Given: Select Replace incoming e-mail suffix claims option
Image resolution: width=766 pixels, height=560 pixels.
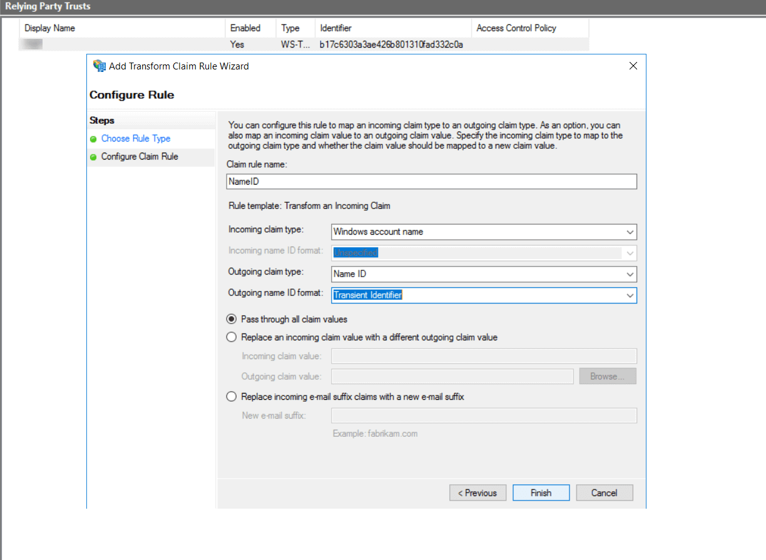Looking at the screenshot, I should [232, 396].
